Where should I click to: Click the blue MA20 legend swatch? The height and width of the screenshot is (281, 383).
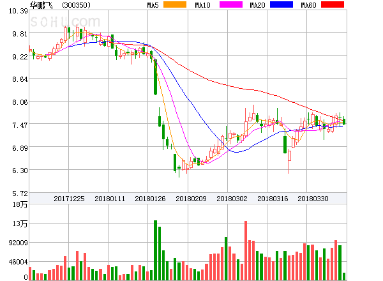[x=282, y=4]
